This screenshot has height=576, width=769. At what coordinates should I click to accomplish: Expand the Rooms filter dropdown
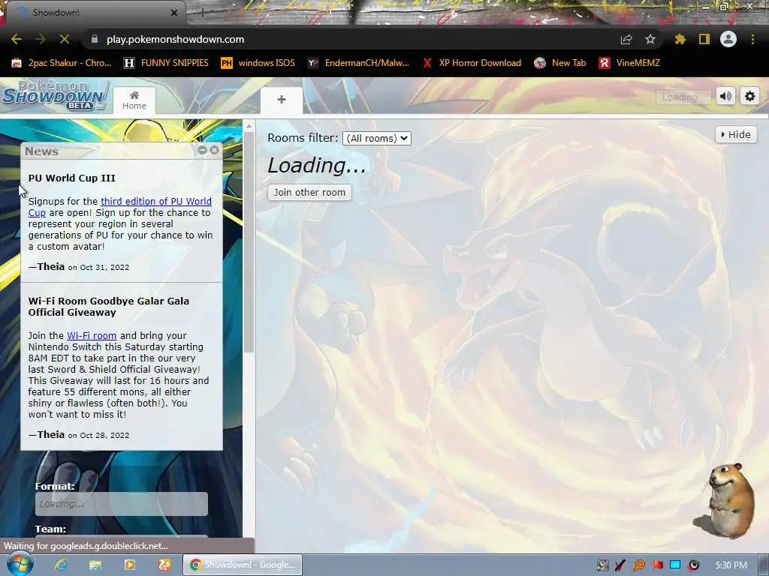click(377, 138)
